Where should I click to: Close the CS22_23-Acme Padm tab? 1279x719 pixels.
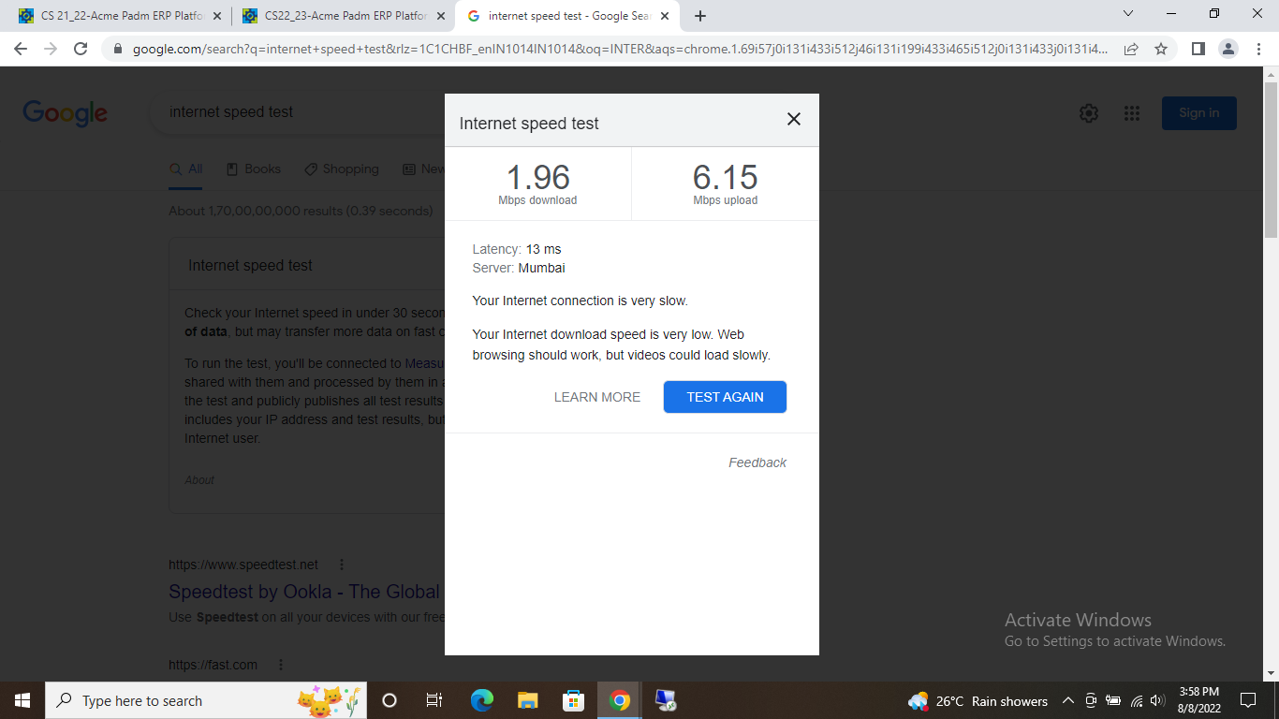441,16
